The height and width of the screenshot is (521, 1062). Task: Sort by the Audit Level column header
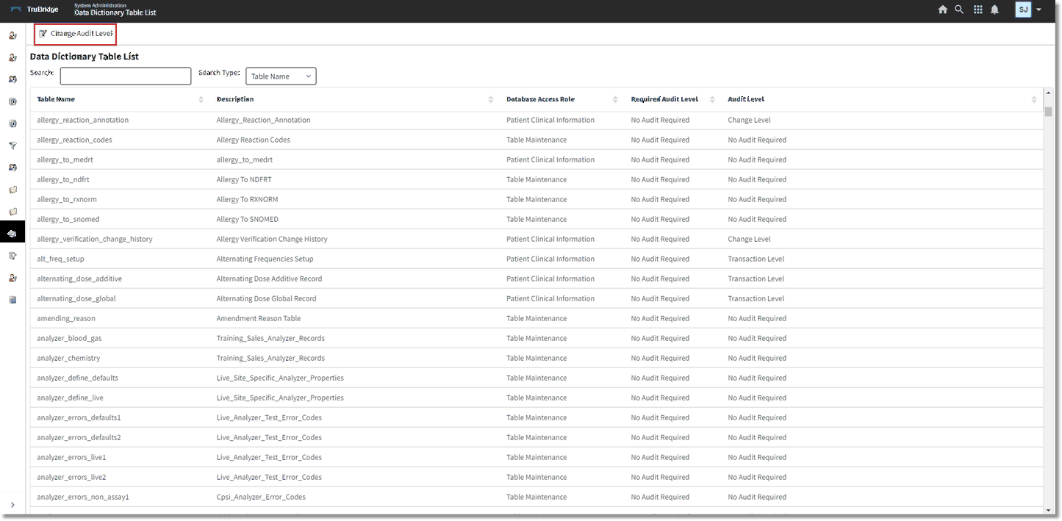(x=746, y=99)
